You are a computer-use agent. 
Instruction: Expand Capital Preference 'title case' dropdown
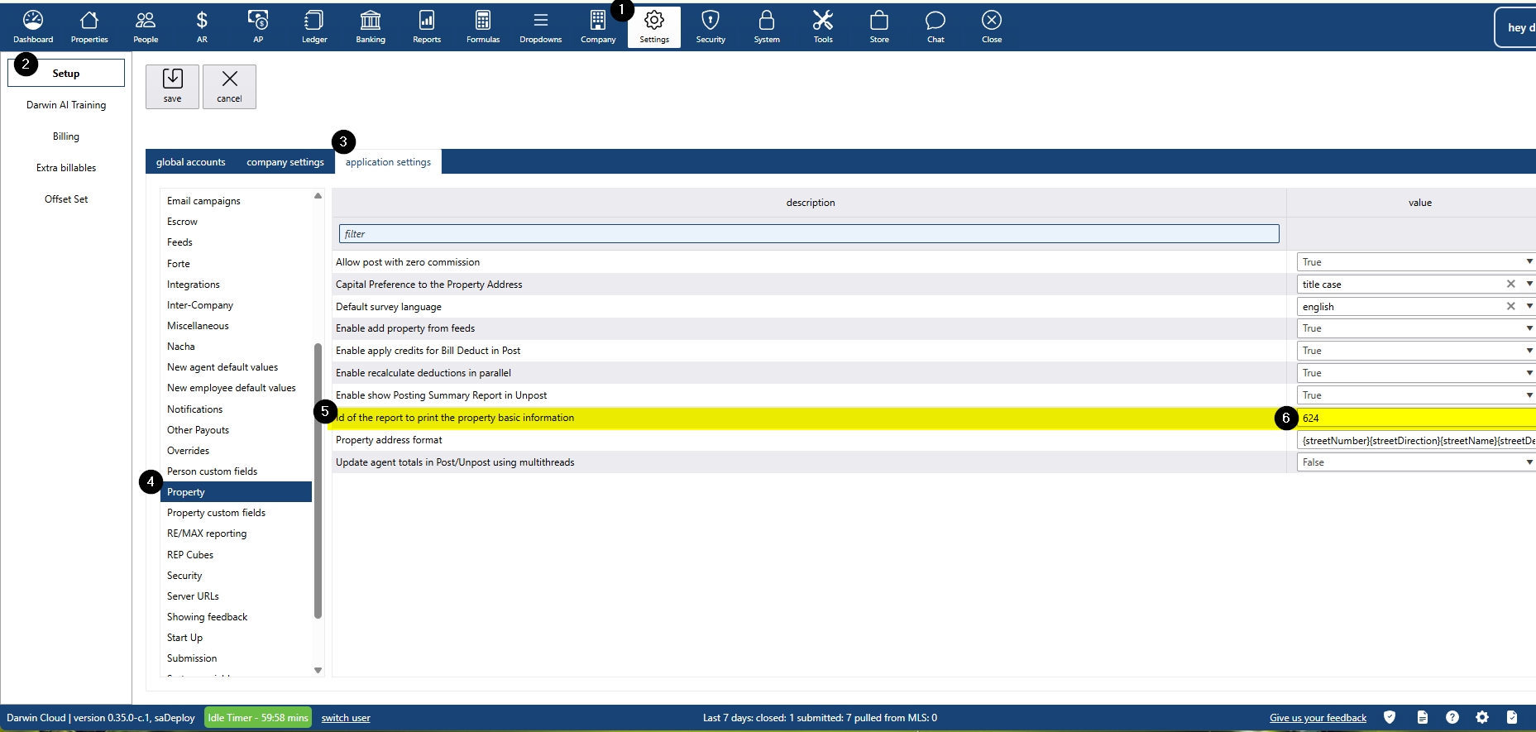(x=1529, y=284)
